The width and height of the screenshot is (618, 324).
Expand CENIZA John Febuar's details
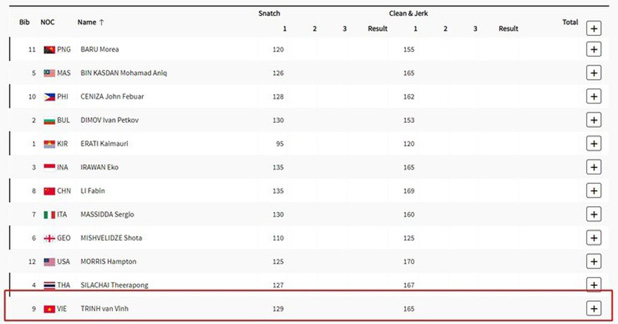pyautogui.click(x=594, y=96)
